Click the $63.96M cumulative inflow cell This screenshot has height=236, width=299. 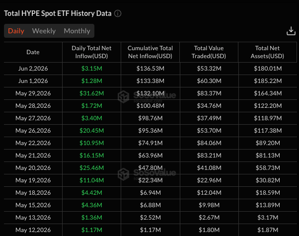(x=150, y=156)
